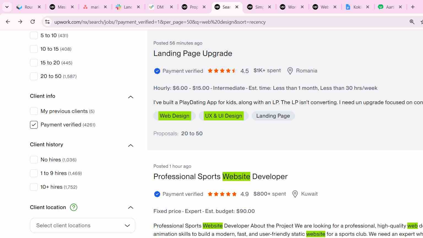423x238 pixels.
Task: Click the browser zoom magnifier icon
Action: coord(412,22)
